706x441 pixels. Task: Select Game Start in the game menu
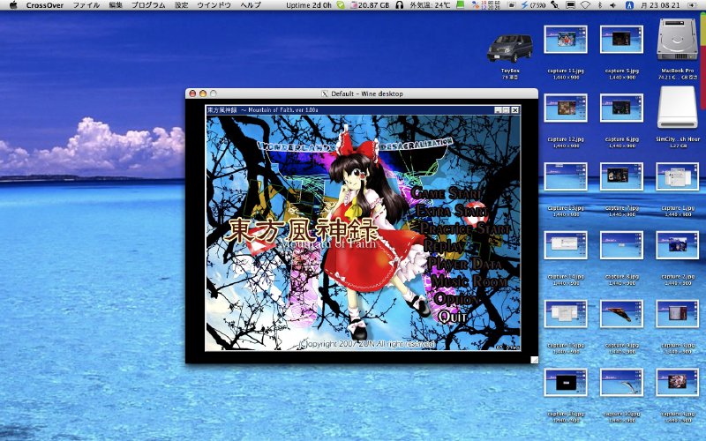(x=447, y=193)
